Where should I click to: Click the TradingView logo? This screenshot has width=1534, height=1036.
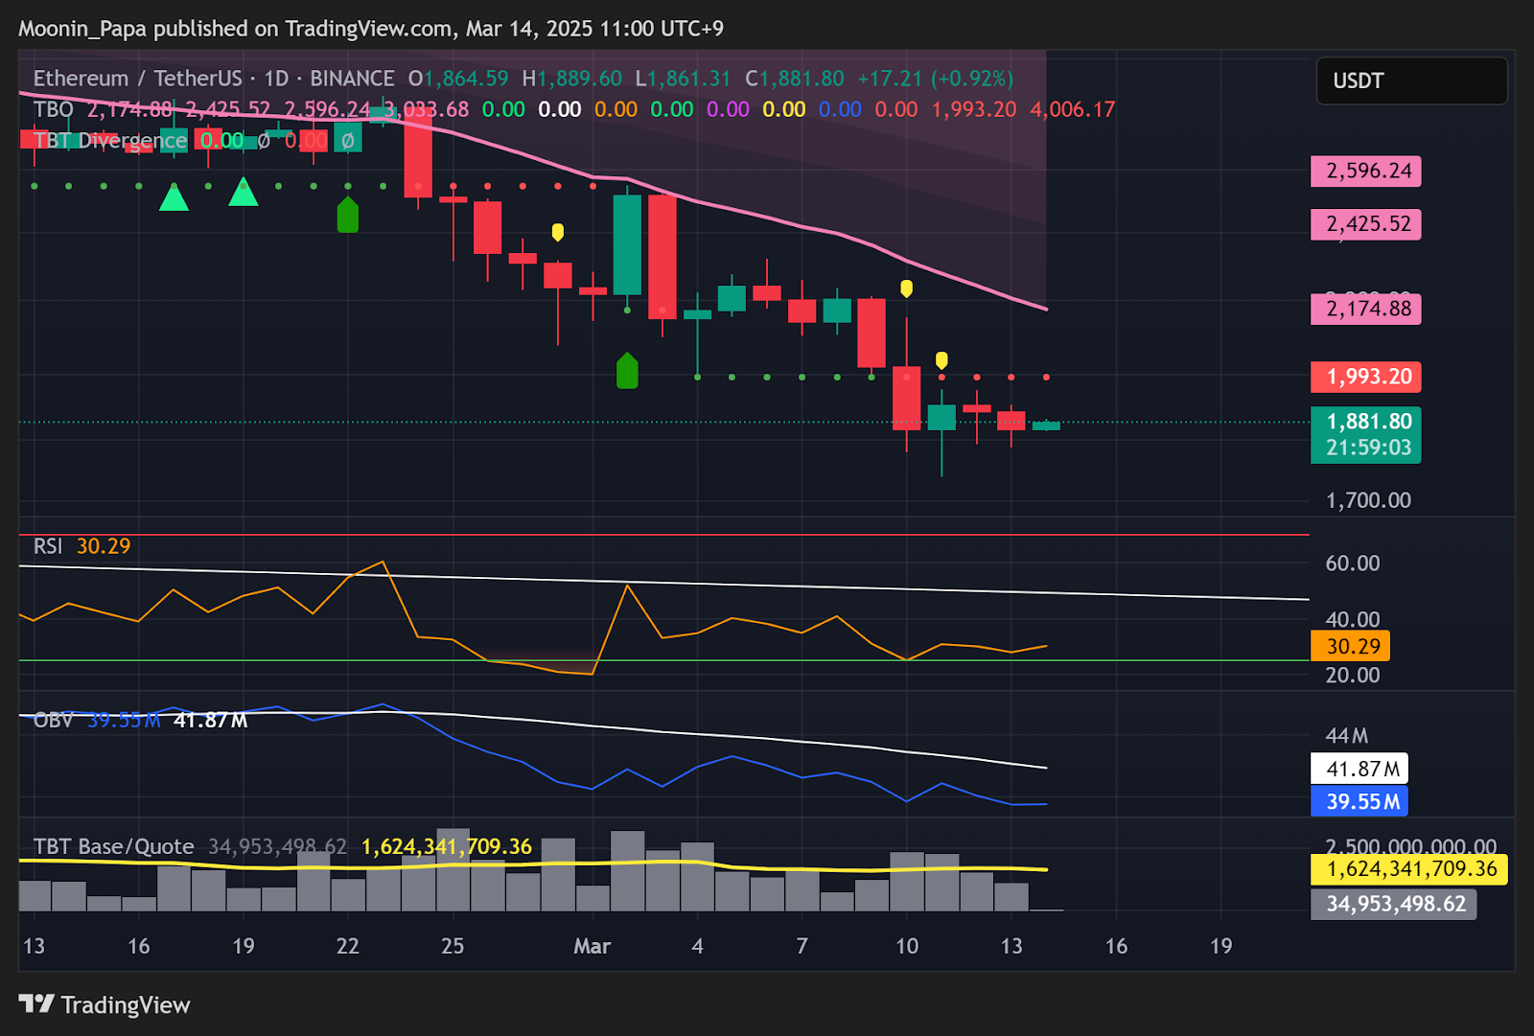[x=104, y=1004]
